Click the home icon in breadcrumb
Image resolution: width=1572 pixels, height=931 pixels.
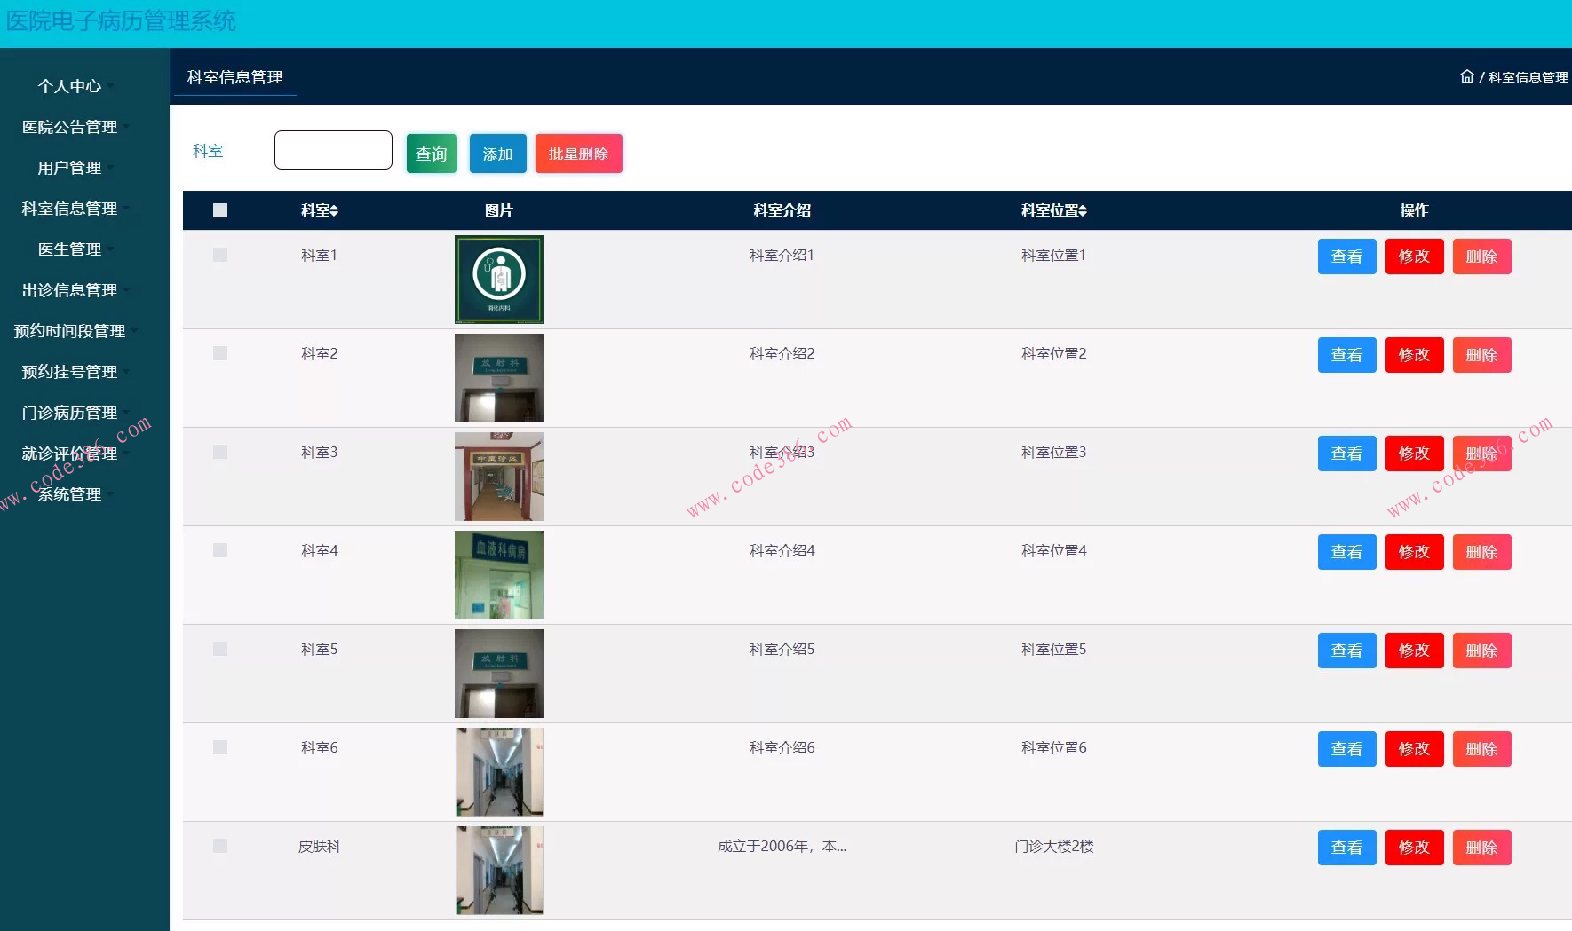pyautogui.click(x=1466, y=76)
